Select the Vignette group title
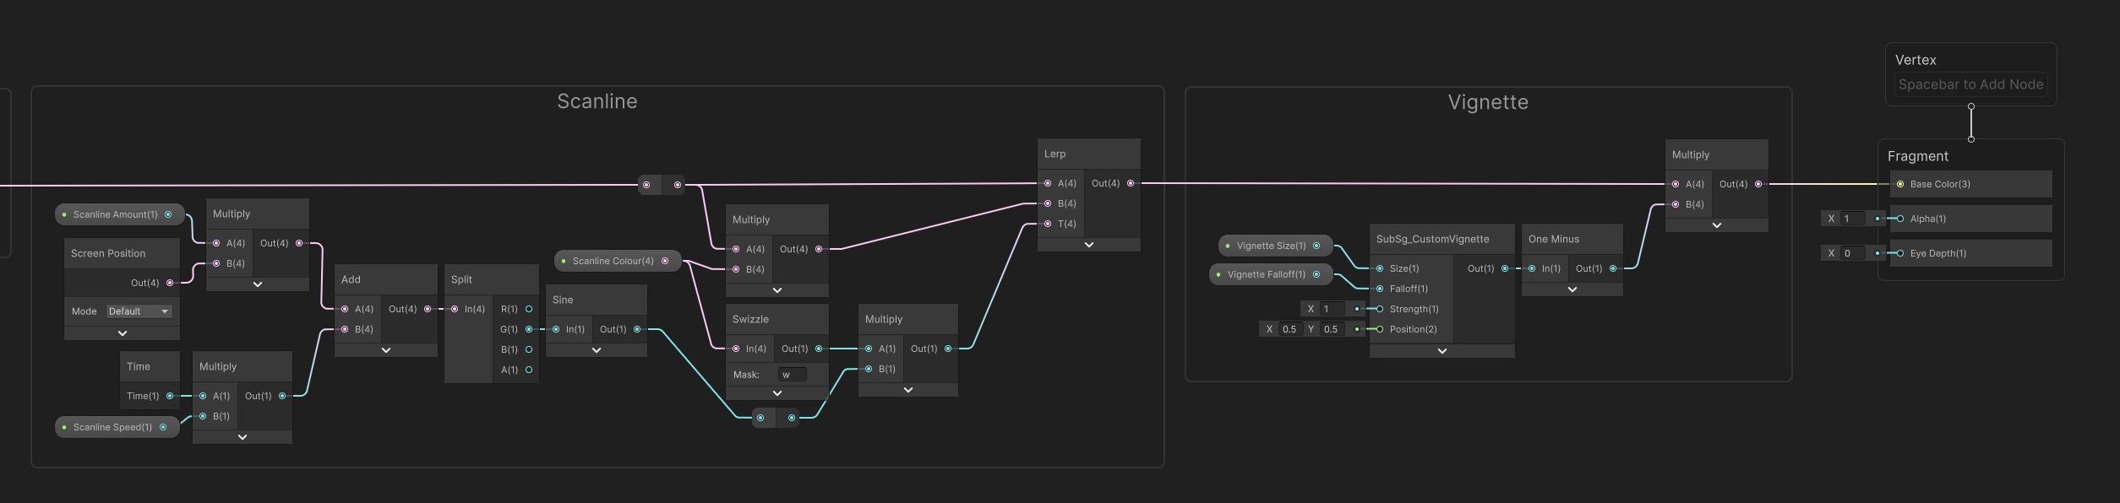This screenshot has height=503, width=2120. [x=1488, y=102]
